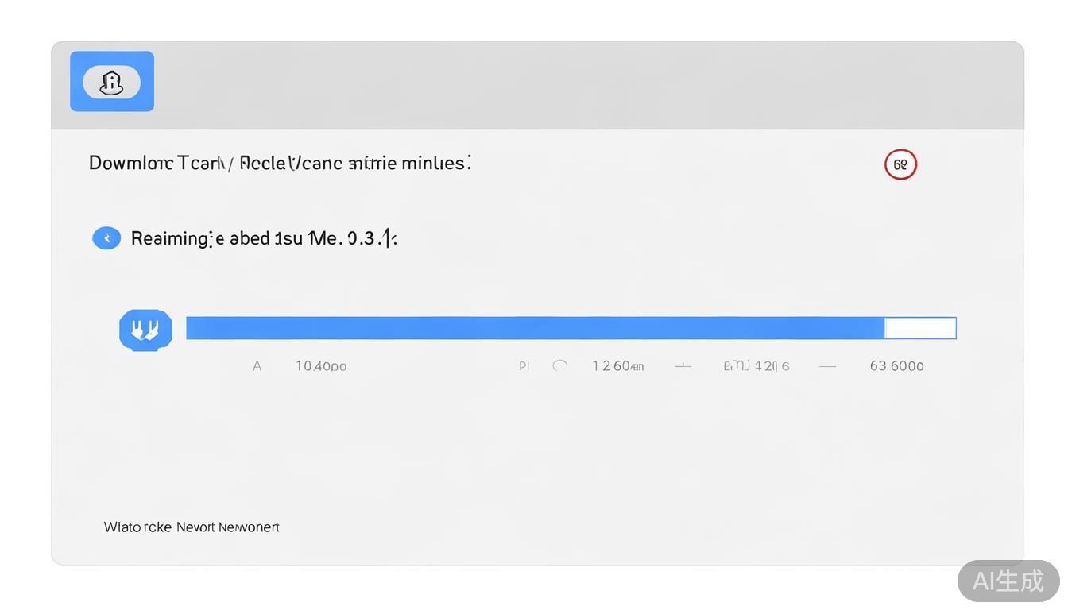Click the blue app logo icon in header
Image resolution: width=1068 pixels, height=610 pixels.
coord(112,82)
